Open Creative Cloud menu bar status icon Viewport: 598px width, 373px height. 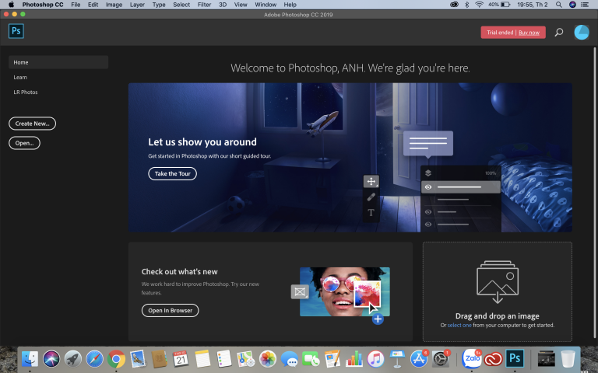tap(454, 5)
